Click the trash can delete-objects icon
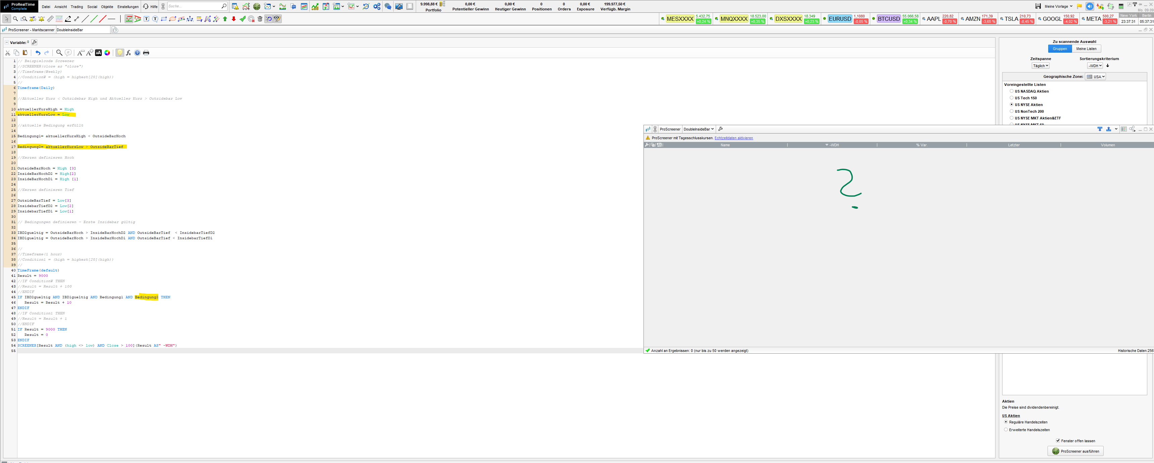The image size is (1154, 463). 260,19
